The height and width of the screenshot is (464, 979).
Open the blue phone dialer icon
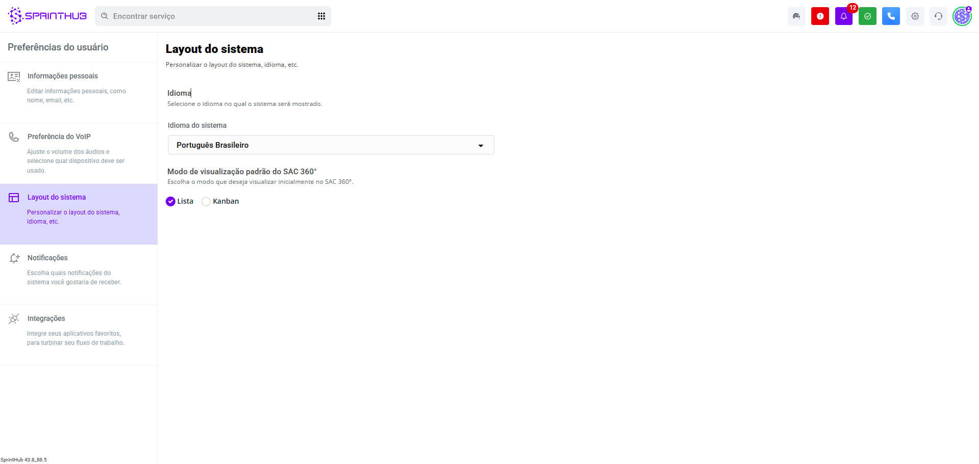click(891, 16)
